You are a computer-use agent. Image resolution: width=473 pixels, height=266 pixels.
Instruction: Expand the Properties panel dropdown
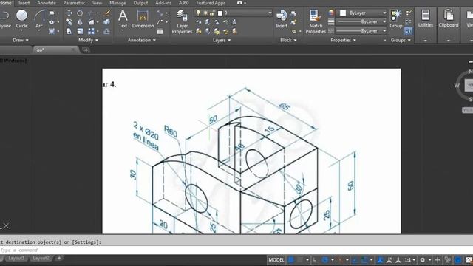(x=343, y=40)
